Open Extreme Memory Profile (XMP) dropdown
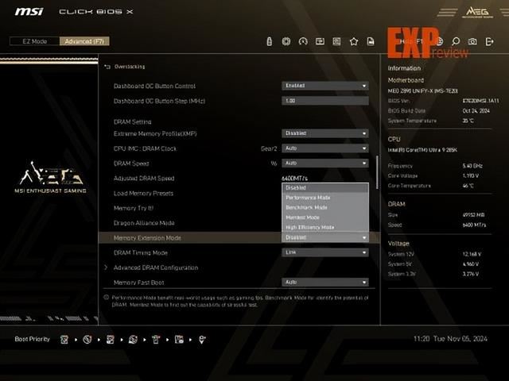Screen dimensions: 509x381 pos(325,133)
